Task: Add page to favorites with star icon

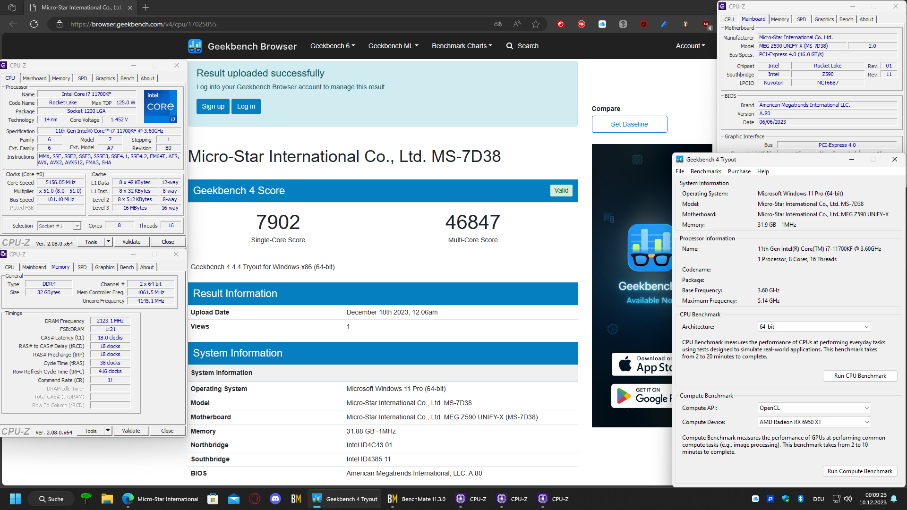Action: coord(536,24)
